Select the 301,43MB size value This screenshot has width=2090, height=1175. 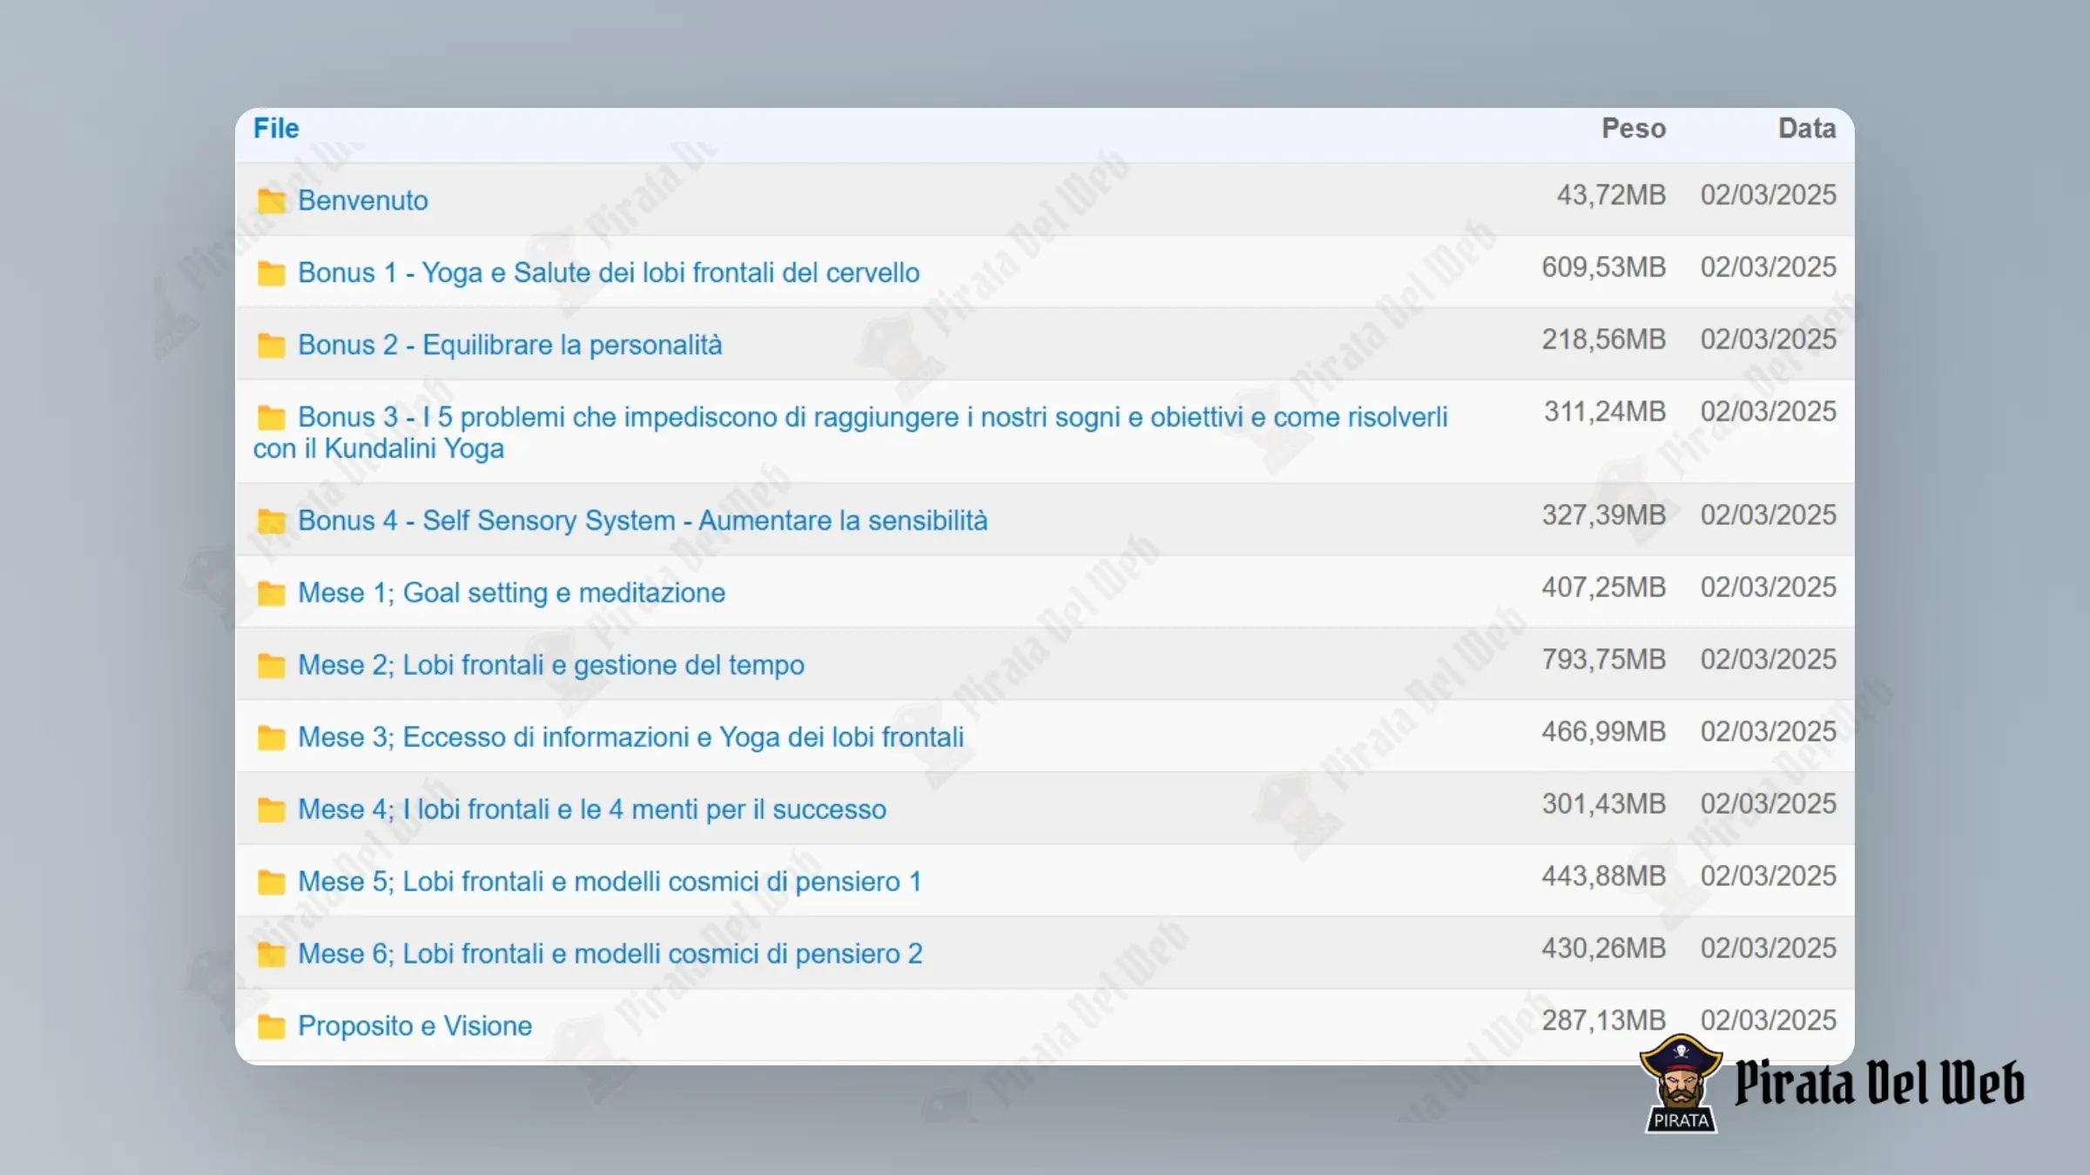1604,804
